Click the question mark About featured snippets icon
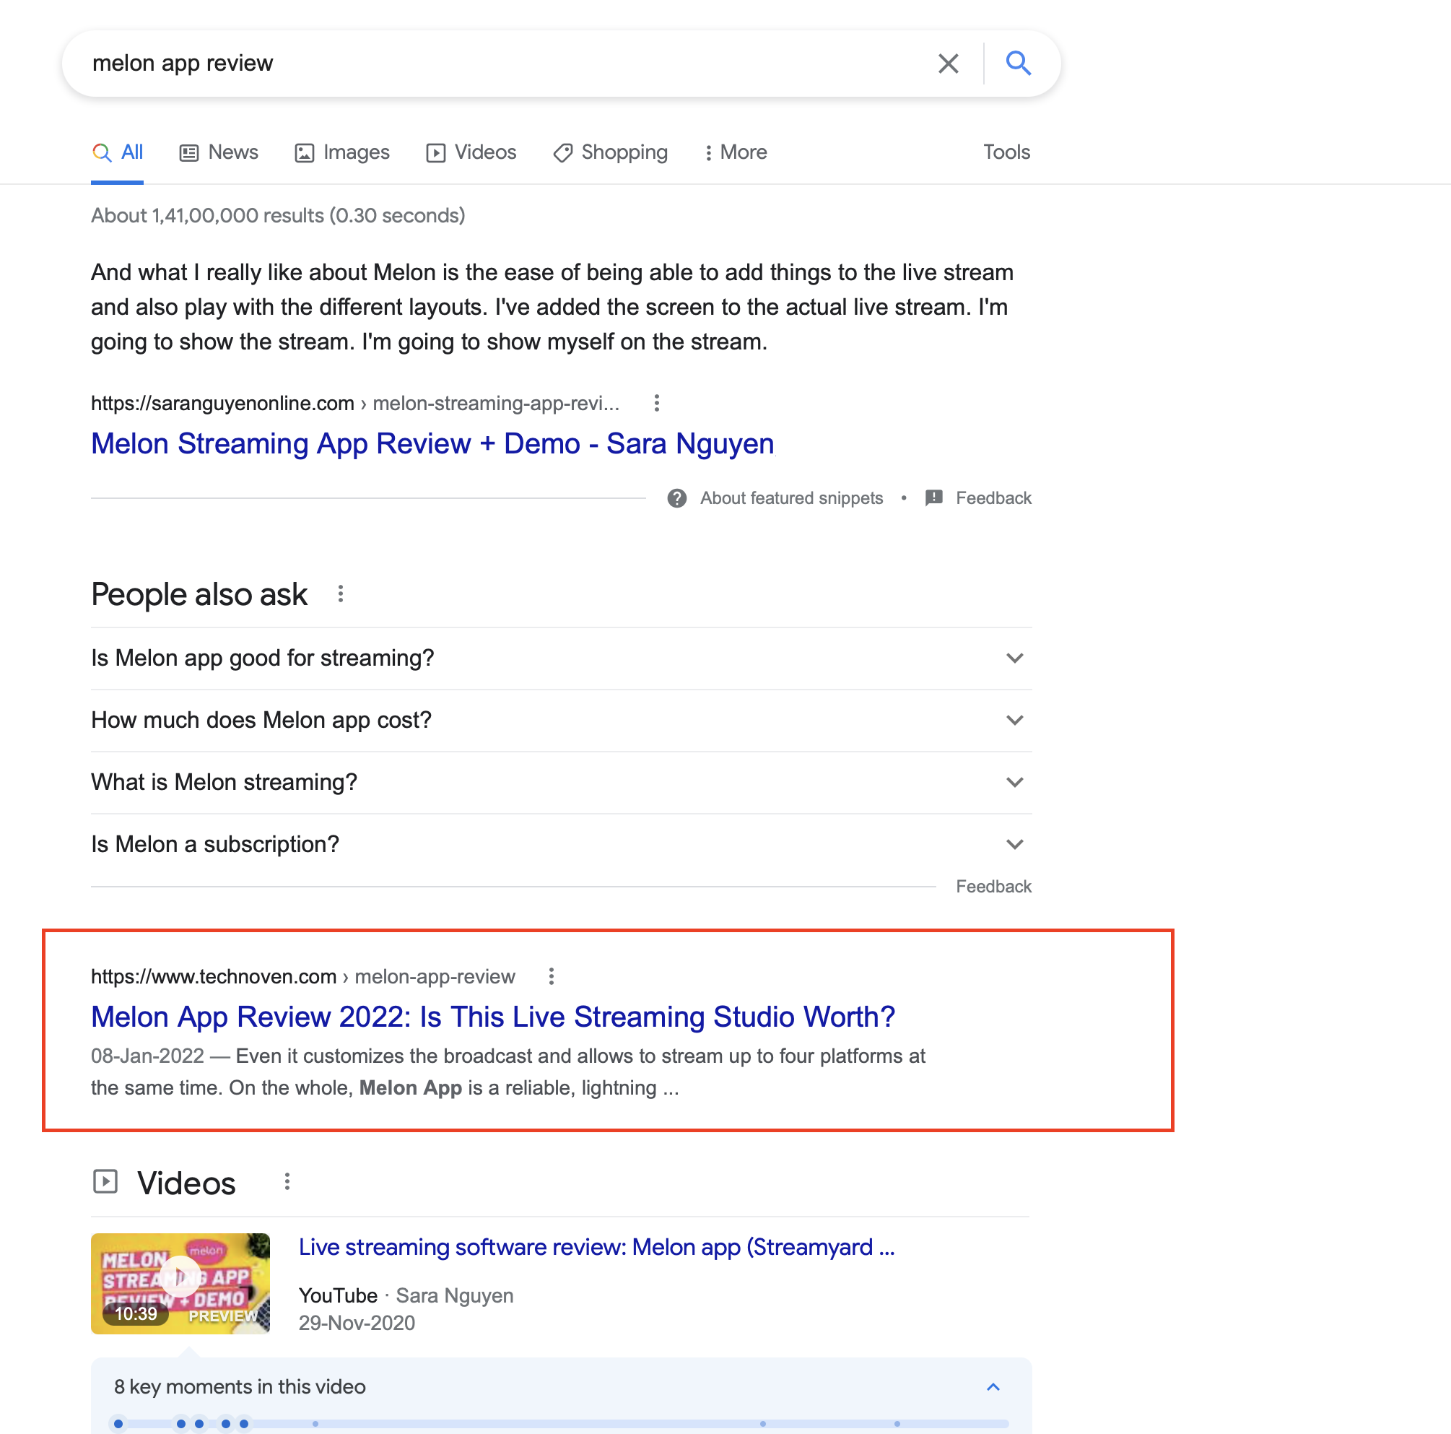The width and height of the screenshot is (1451, 1434). pyautogui.click(x=676, y=498)
